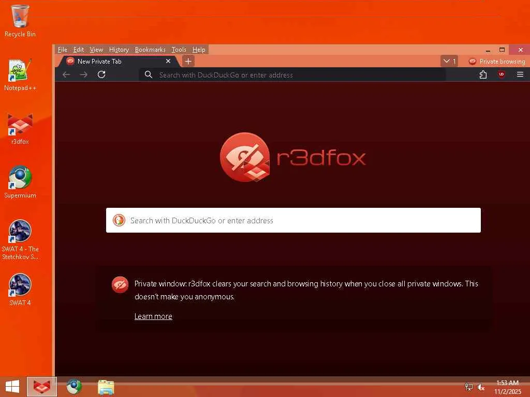Reload the current page
The height and width of the screenshot is (397, 530).
pyautogui.click(x=101, y=74)
